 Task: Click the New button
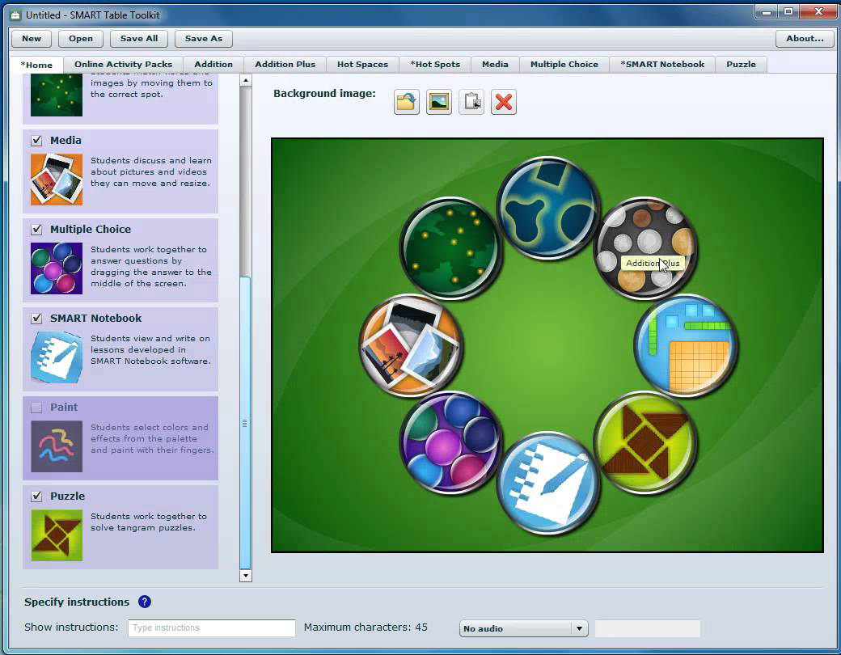tap(32, 39)
